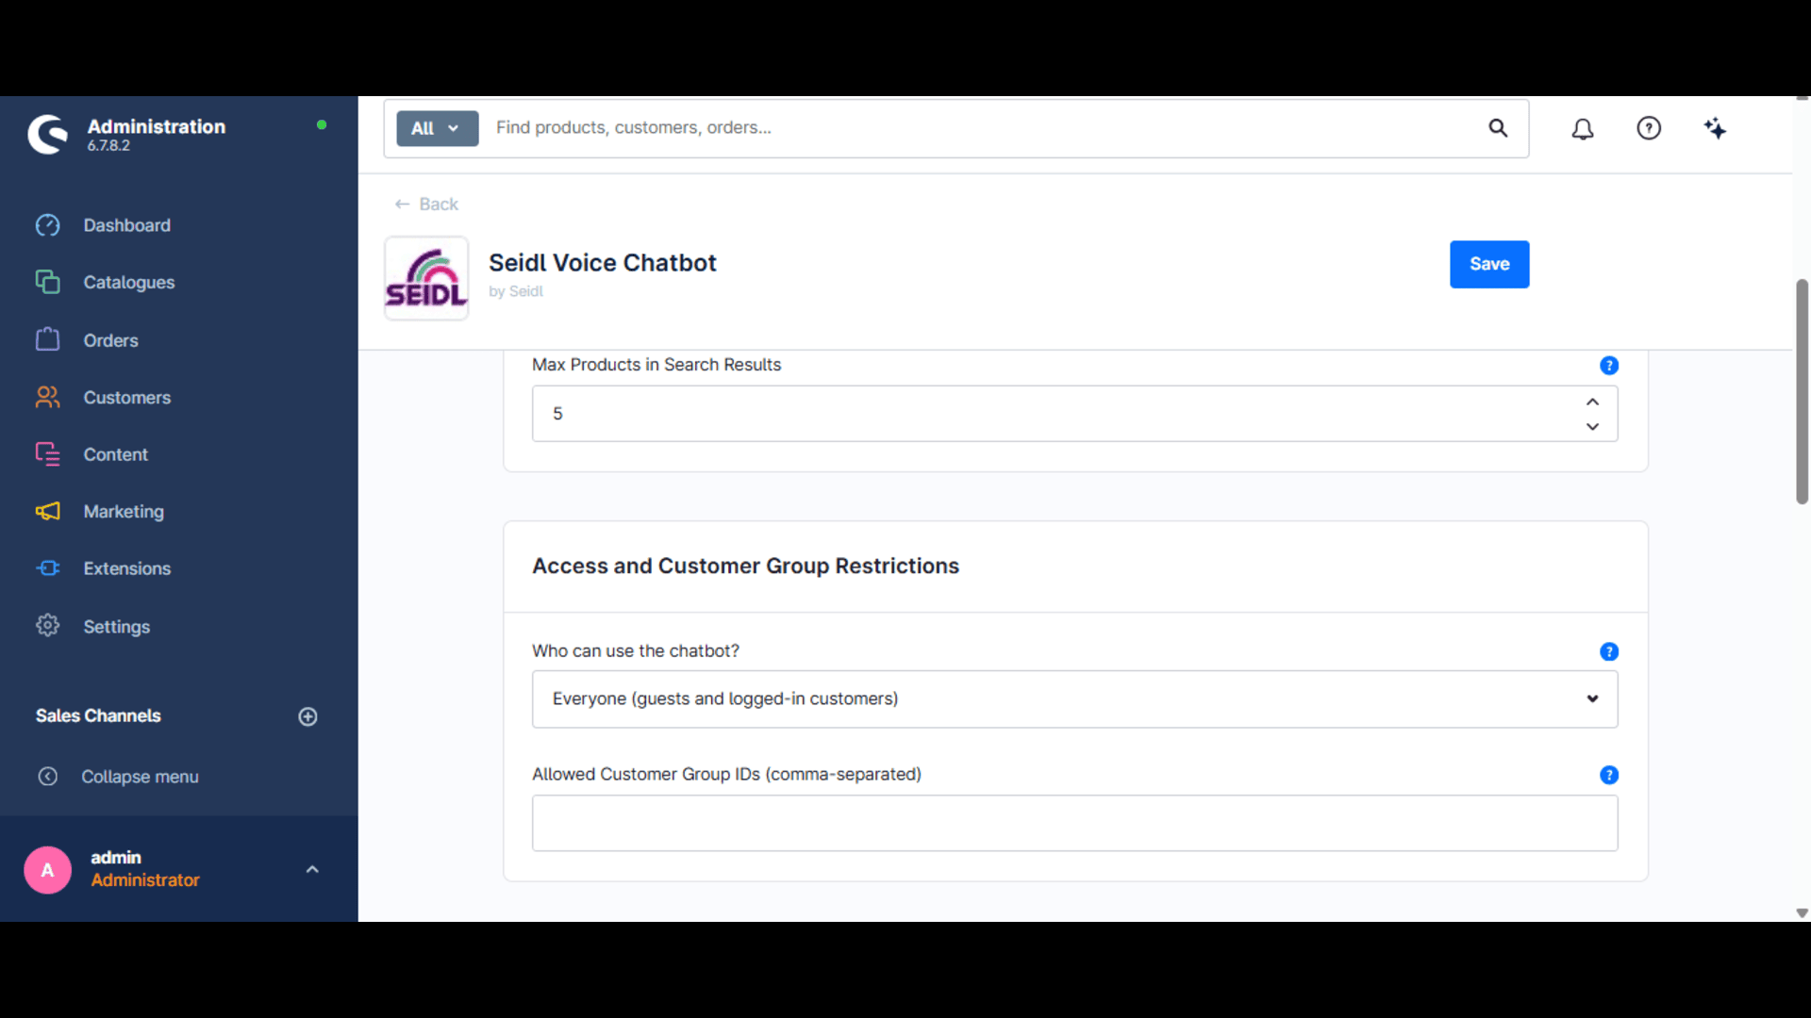
Task: Open the AI sparkle assistant icon
Action: point(1715,128)
